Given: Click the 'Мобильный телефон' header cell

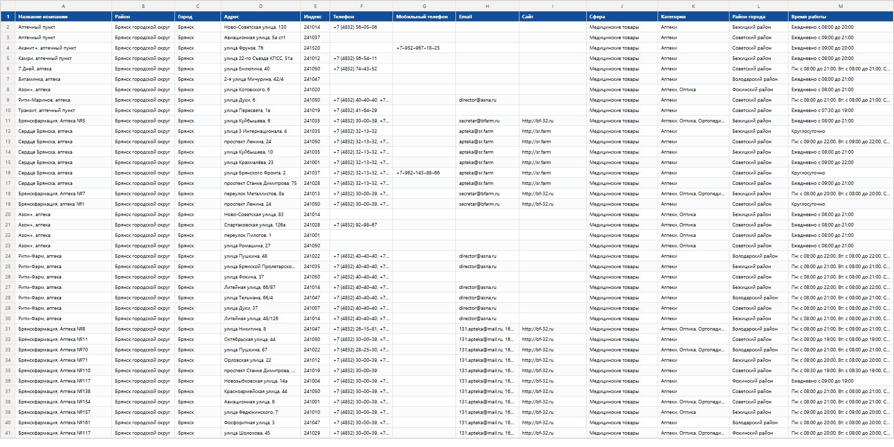Looking at the screenshot, I should (x=424, y=16).
